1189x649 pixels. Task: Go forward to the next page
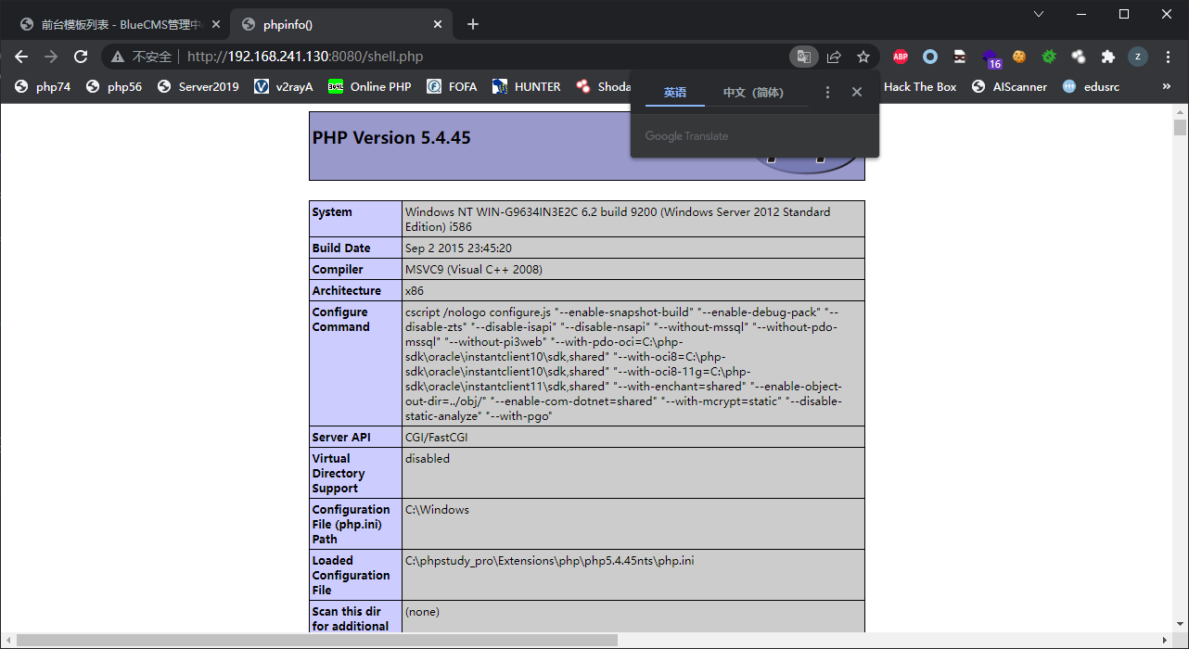[x=51, y=57]
